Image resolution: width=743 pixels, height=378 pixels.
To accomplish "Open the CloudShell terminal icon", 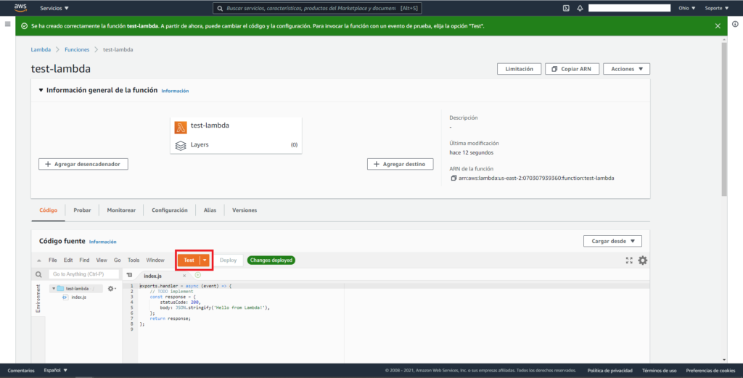I will pos(566,8).
